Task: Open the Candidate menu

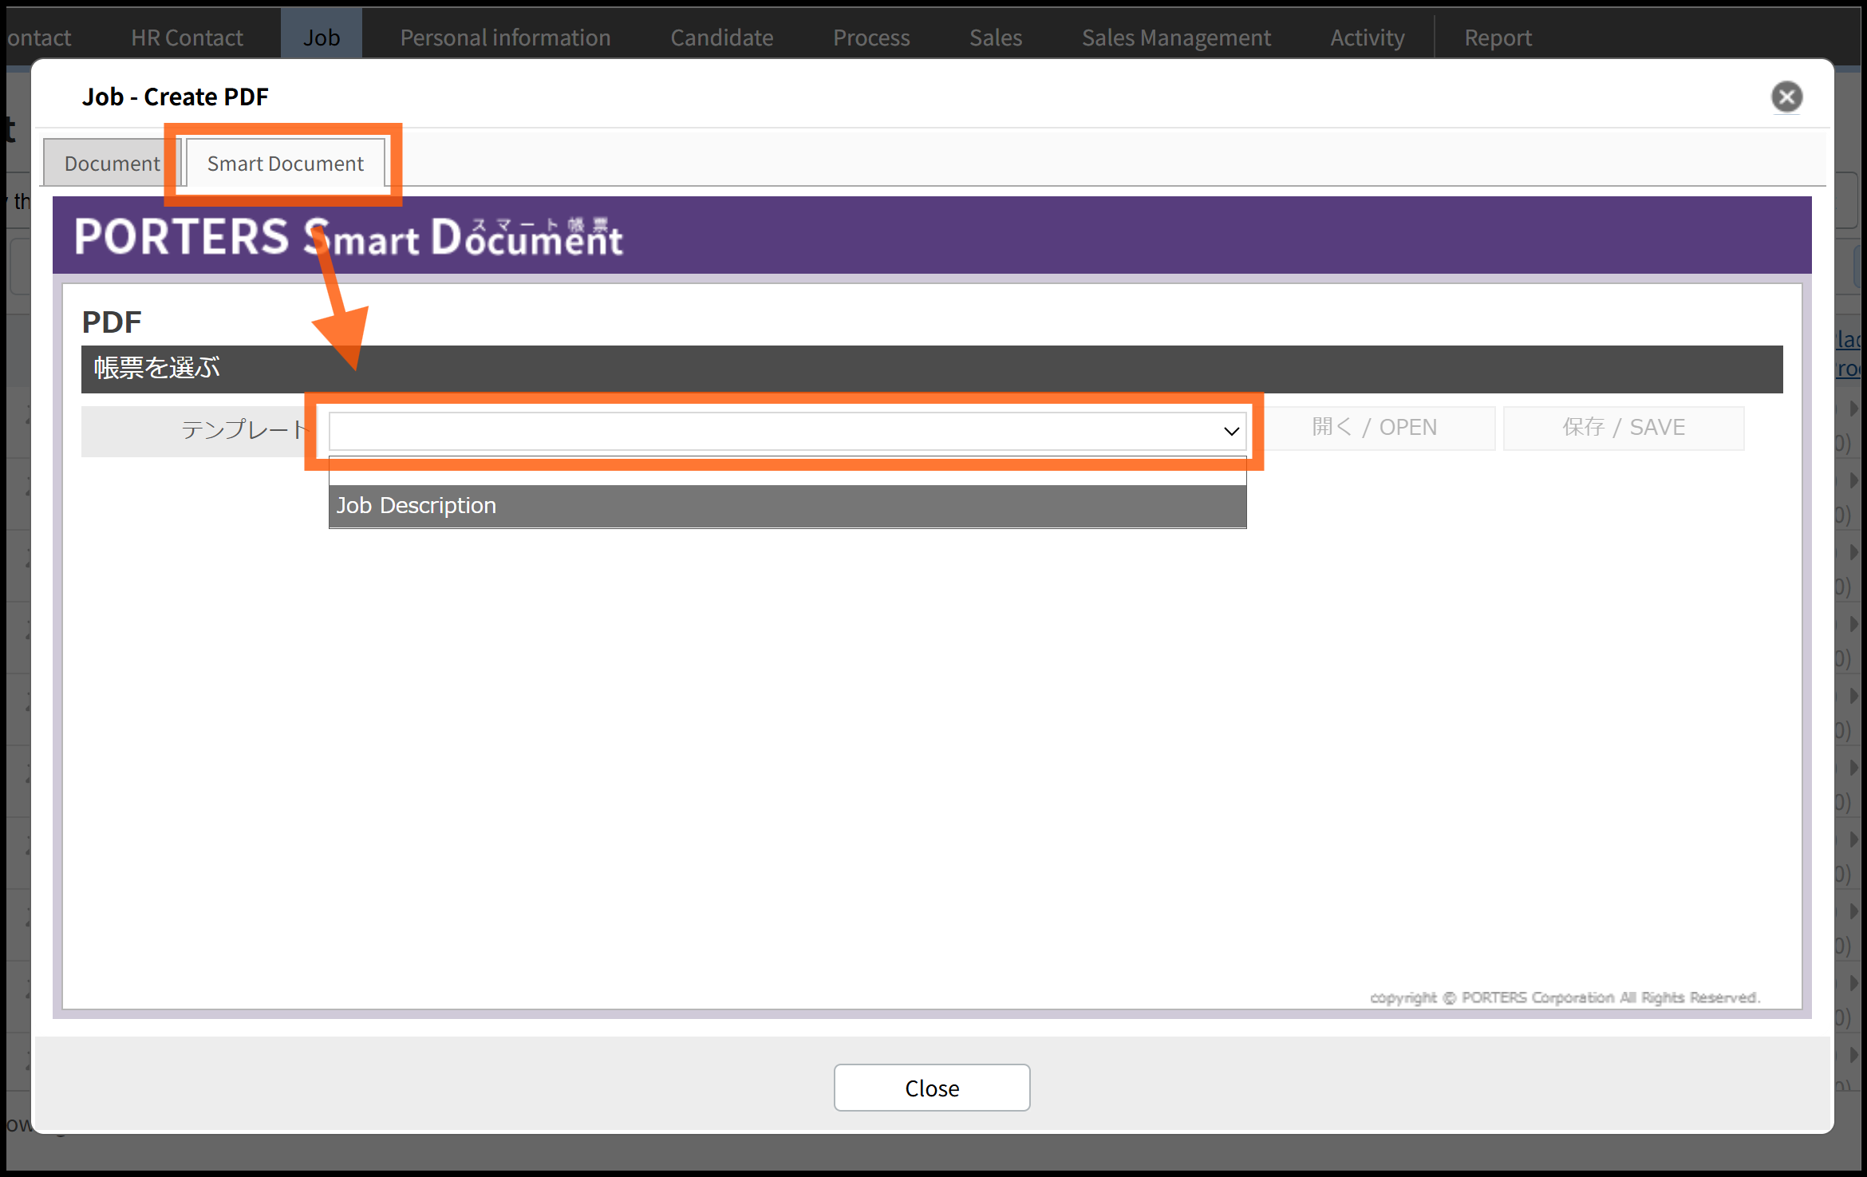Action: (721, 38)
